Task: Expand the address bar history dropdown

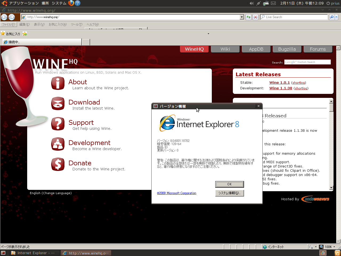Action: click(x=242, y=17)
